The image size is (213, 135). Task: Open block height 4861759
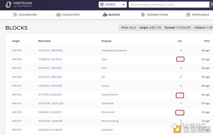tap(17, 103)
